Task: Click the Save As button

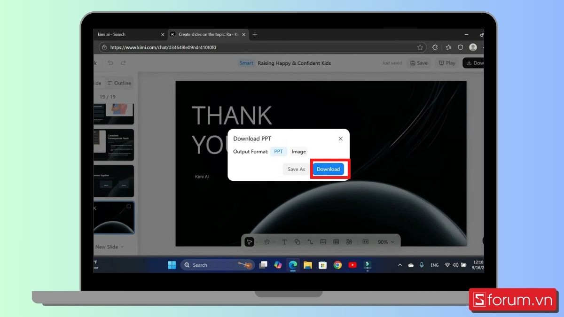Action: (x=296, y=169)
